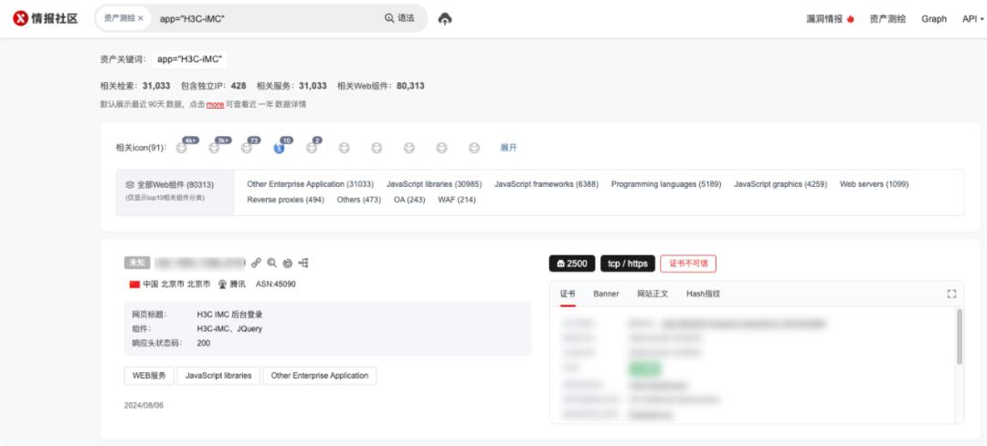Filter by Other Enterprise Application (31033)

[311, 184]
